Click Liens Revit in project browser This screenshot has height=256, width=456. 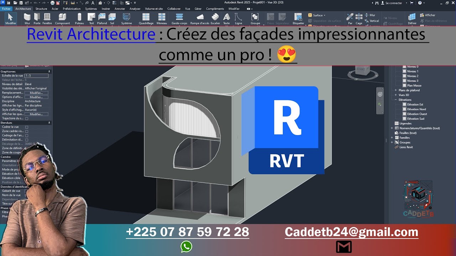(x=404, y=147)
